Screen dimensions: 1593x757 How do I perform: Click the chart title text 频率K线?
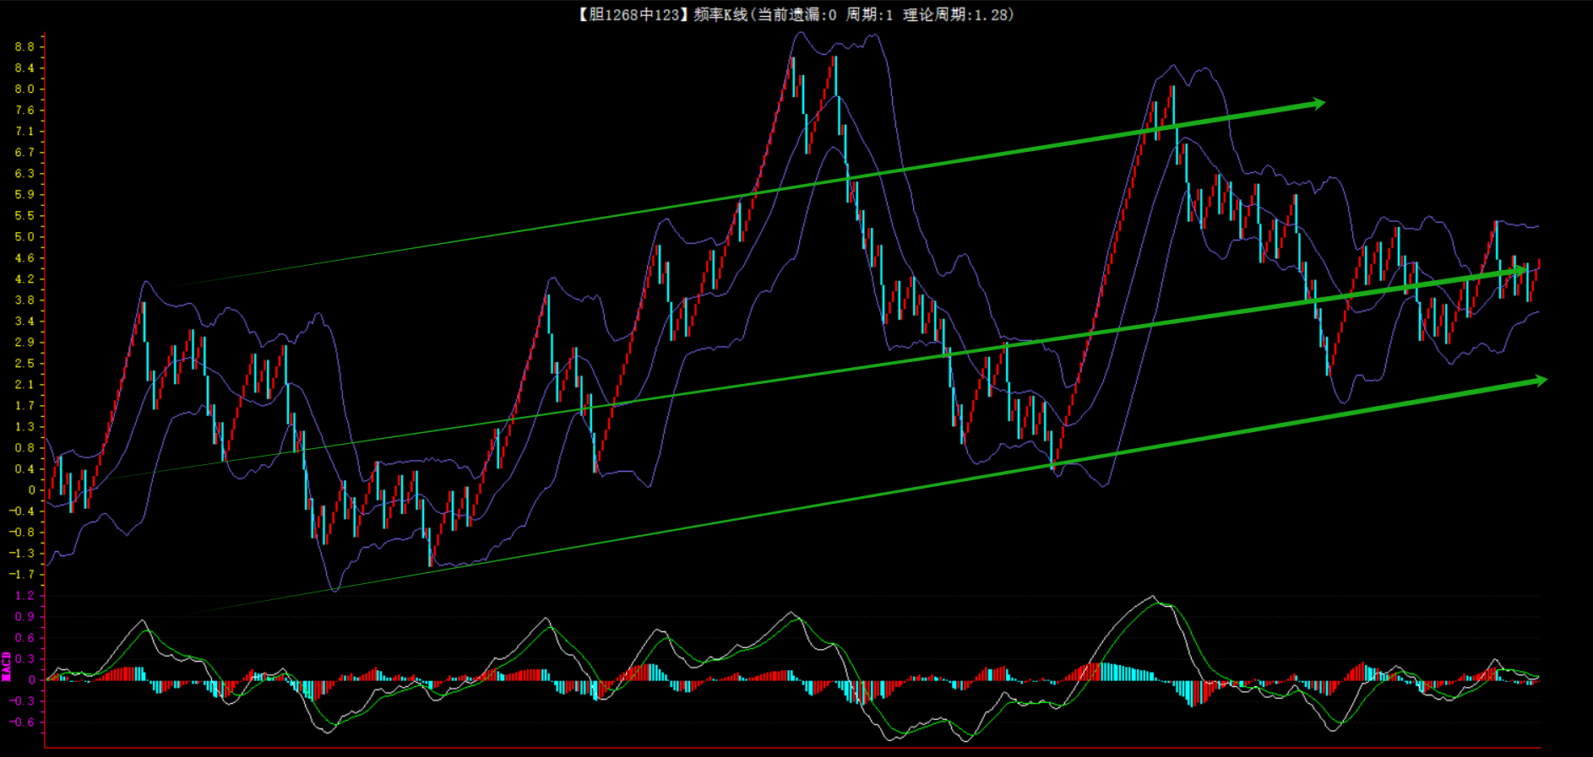tap(720, 14)
